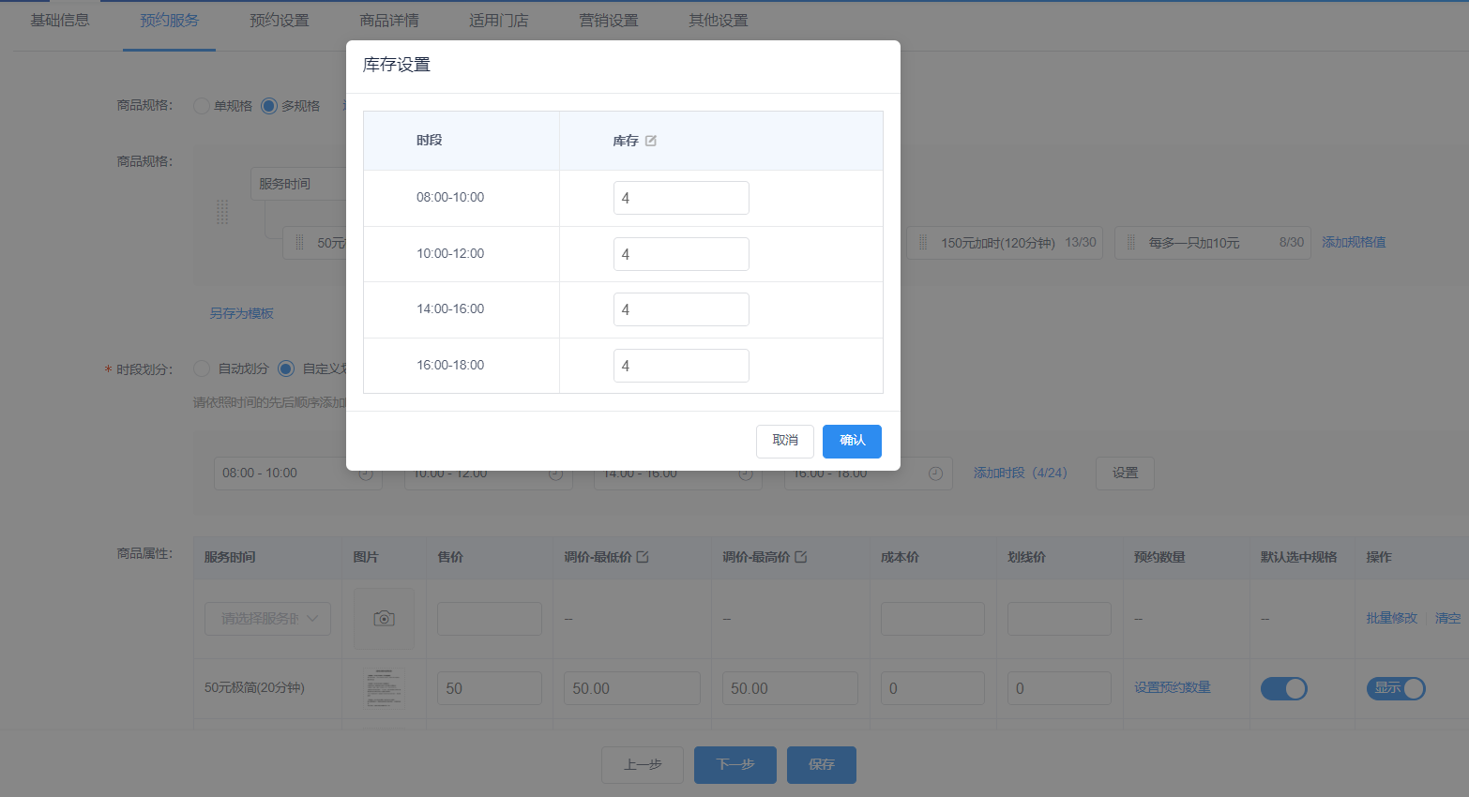Click the edit icon next to 库存 header

click(651, 141)
